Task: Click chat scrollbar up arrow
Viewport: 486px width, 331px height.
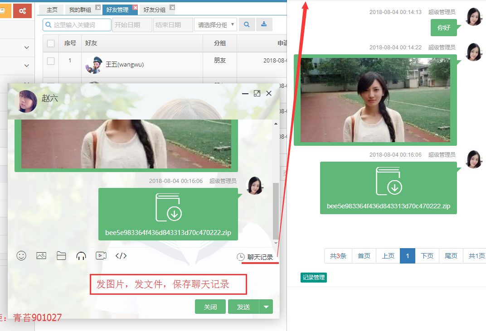Action: [276, 124]
